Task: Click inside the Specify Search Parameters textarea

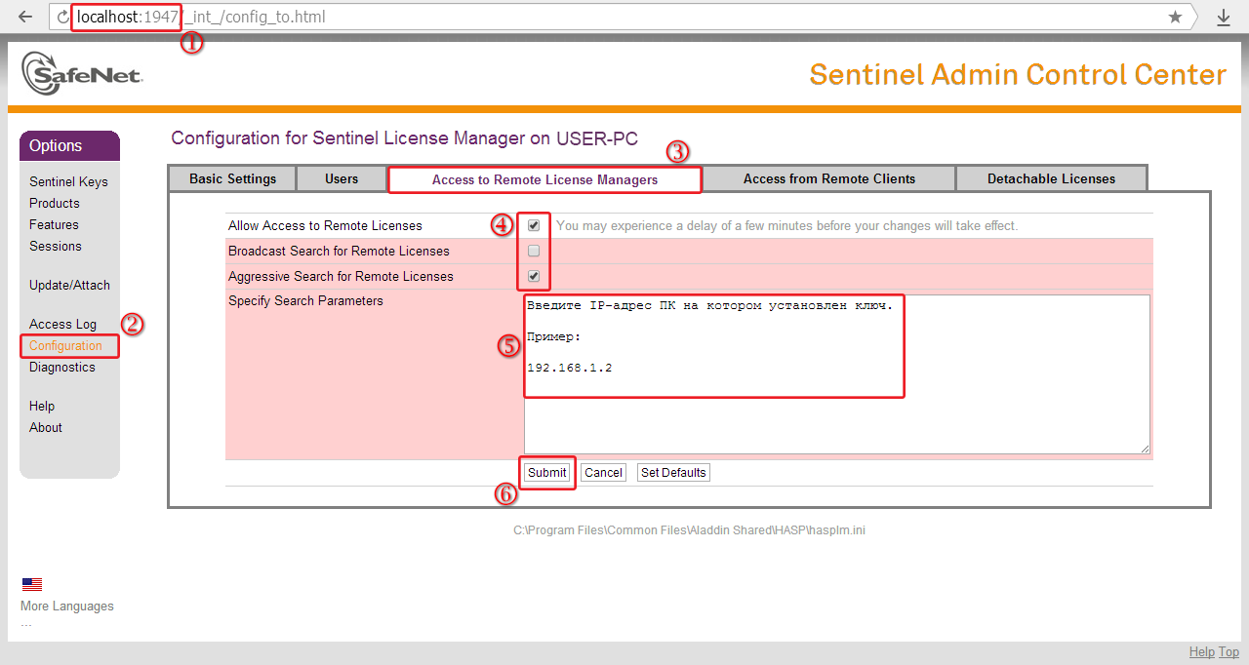Action: 837,373
